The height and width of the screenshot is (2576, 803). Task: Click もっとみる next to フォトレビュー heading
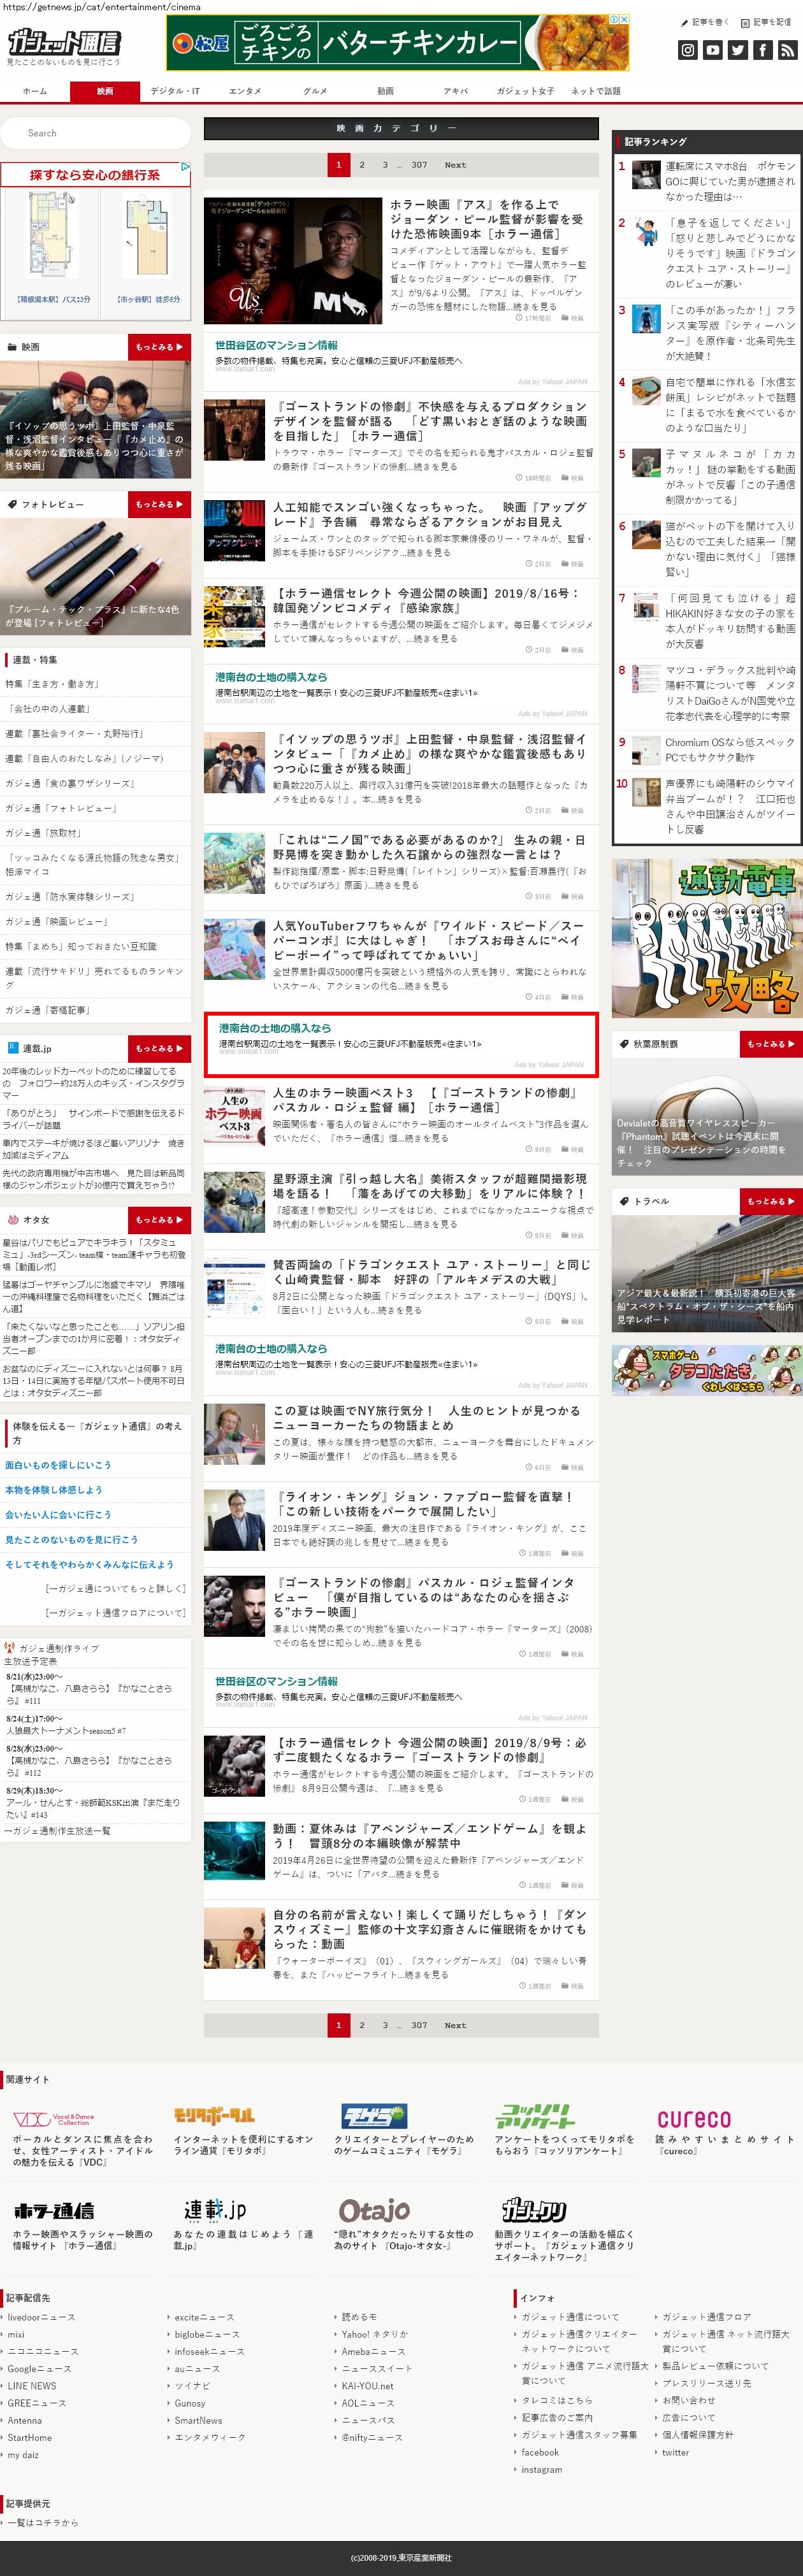point(159,504)
